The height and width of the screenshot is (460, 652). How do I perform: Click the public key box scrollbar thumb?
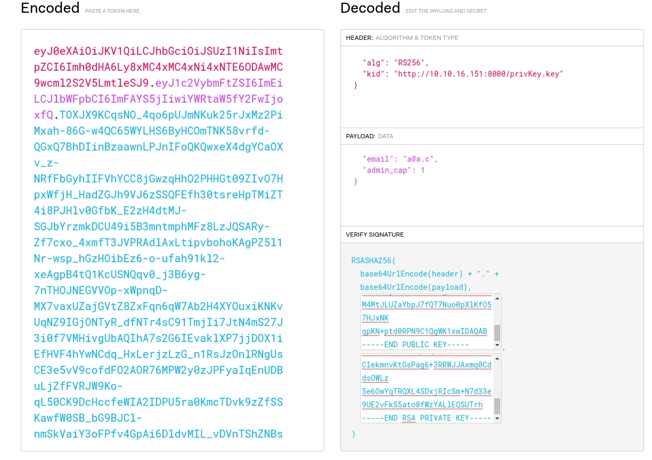coord(498,333)
